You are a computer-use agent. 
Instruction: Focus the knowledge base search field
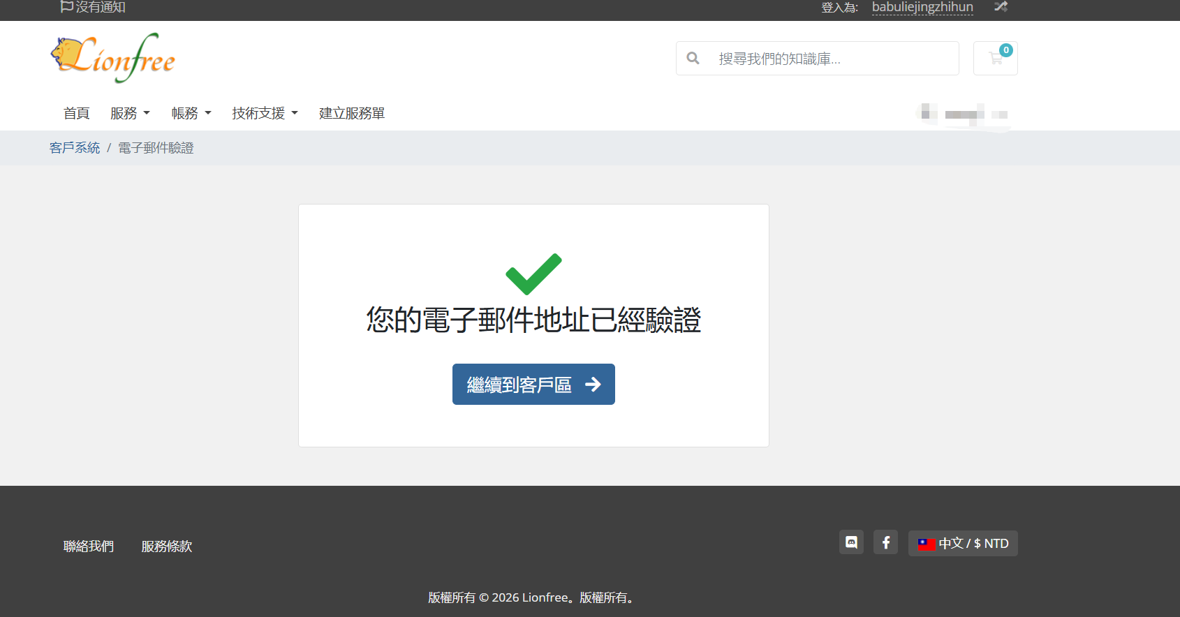[817, 58]
